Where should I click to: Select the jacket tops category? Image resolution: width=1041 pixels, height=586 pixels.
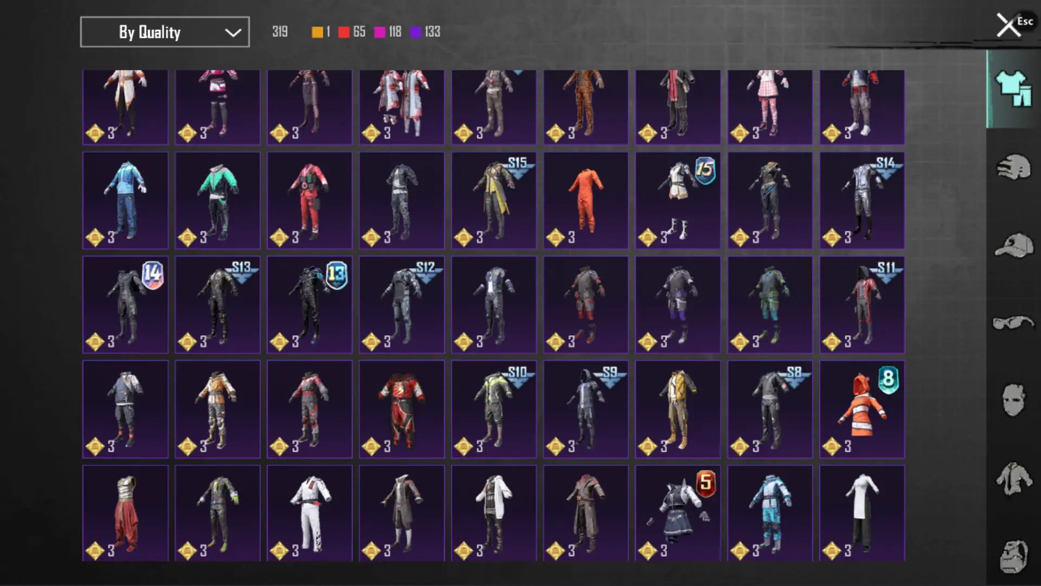coord(1013,479)
